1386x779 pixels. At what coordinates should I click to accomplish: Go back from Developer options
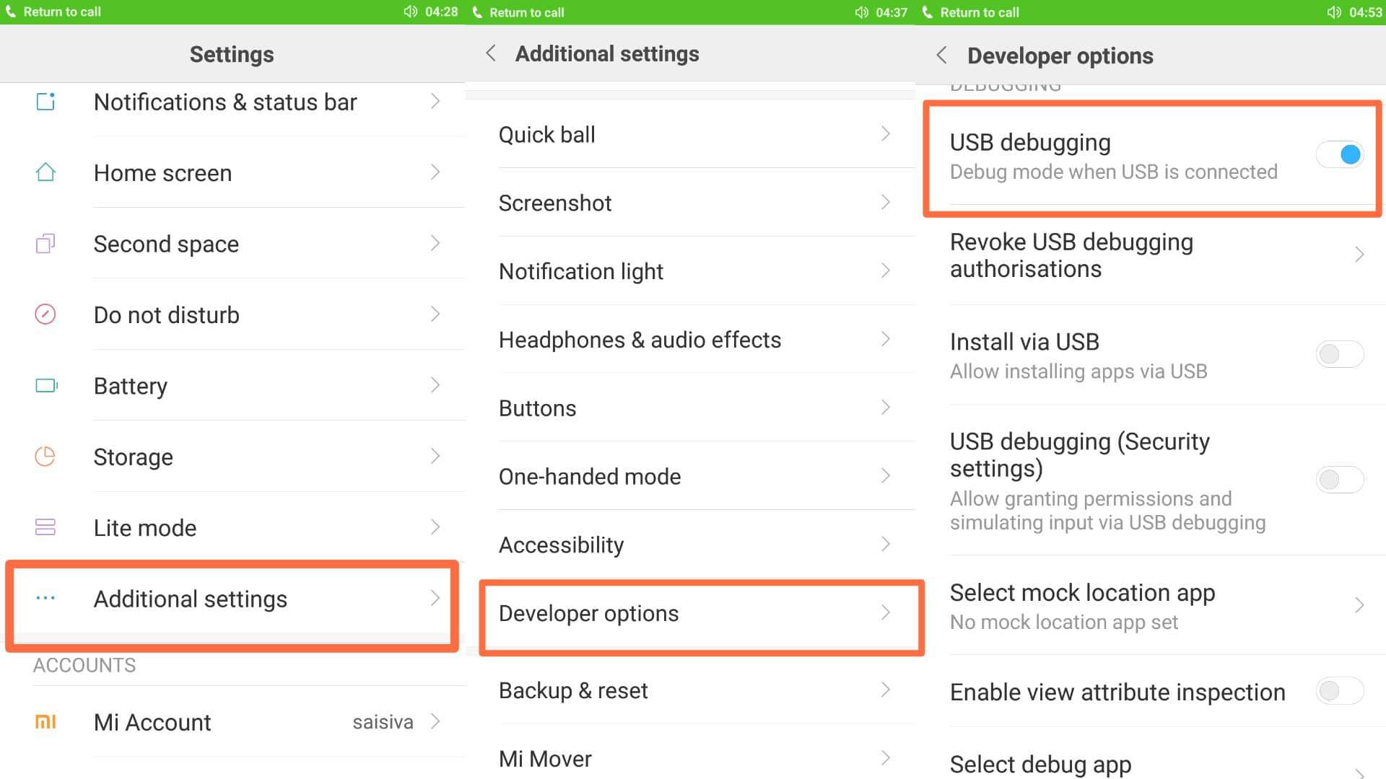[x=941, y=55]
